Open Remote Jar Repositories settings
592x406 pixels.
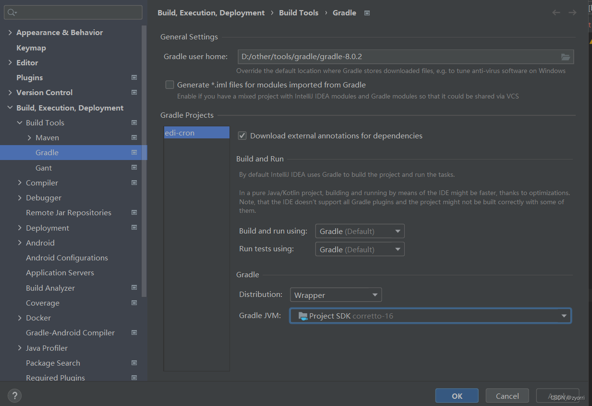point(69,212)
